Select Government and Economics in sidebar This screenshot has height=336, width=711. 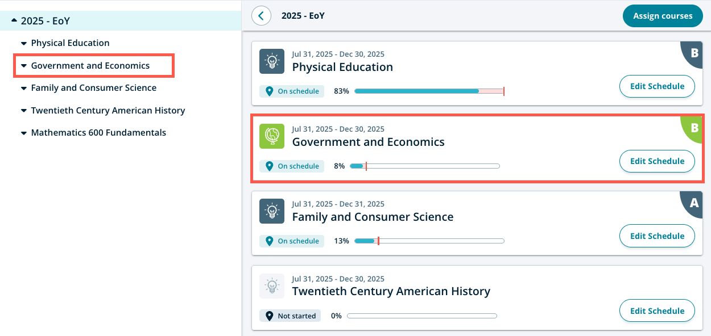[x=90, y=66]
